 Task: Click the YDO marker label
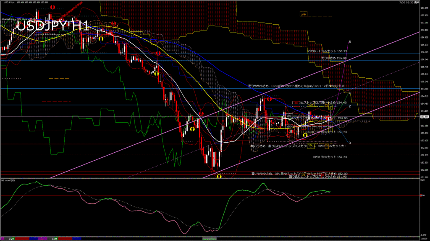[x=289, y=126]
